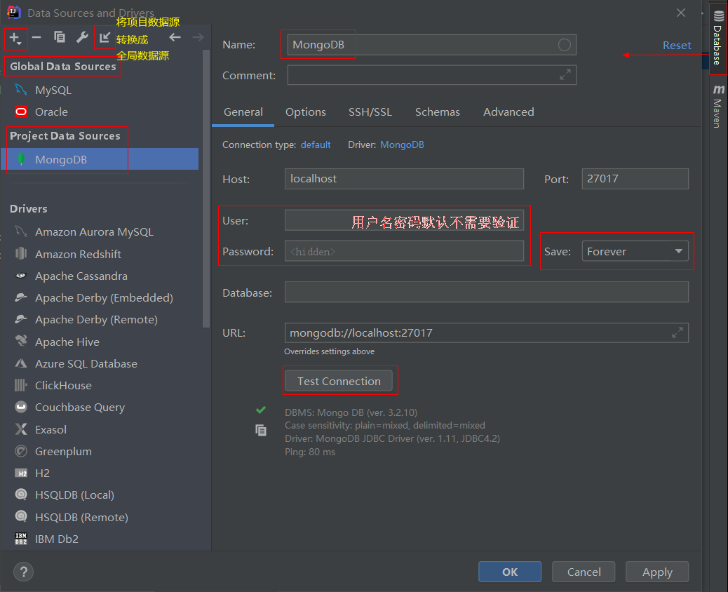728x592 pixels.
Task: Switch to the Options tab
Action: (306, 112)
